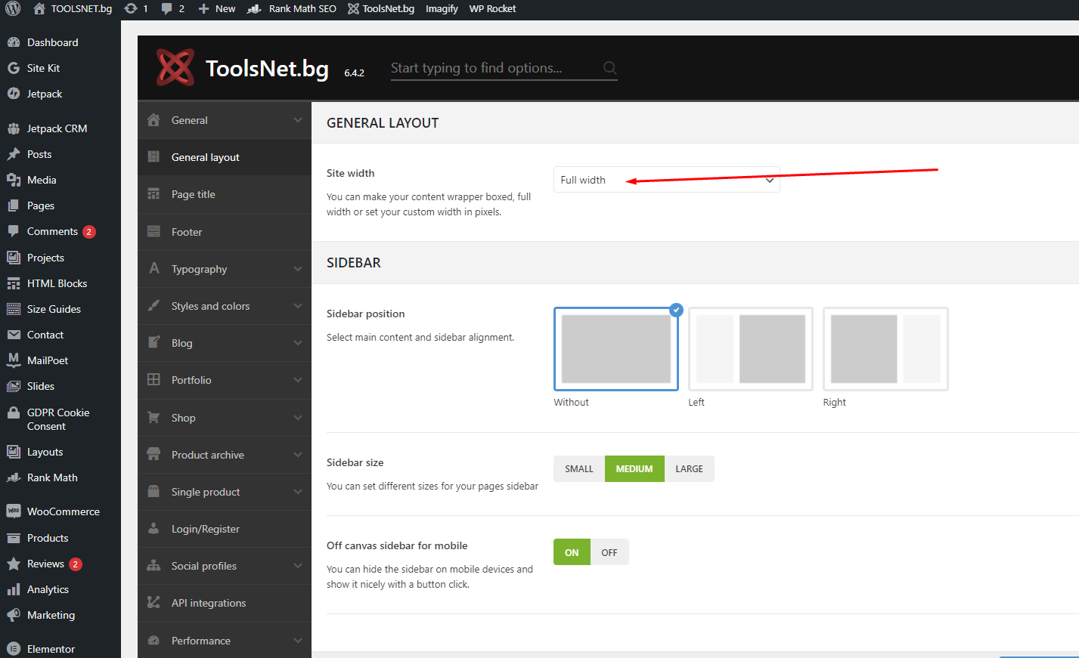This screenshot has height=658, width=1079.
Task: Click the WooCommerce logo icon
Action: pyautogui.click(x=14, y=511)
